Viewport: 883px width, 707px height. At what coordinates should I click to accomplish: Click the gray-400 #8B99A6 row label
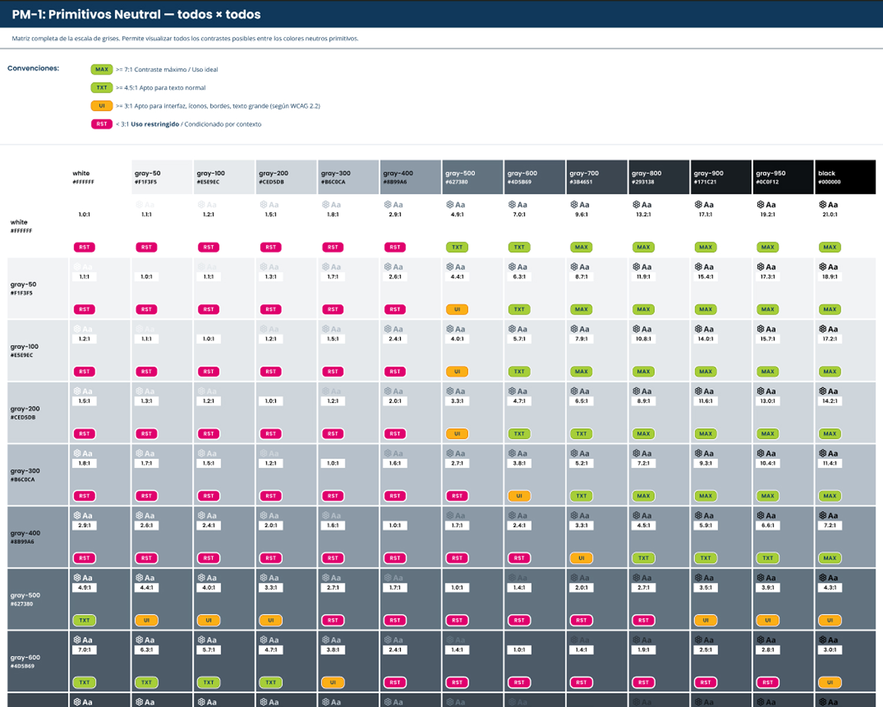click(x=25, y=537)
